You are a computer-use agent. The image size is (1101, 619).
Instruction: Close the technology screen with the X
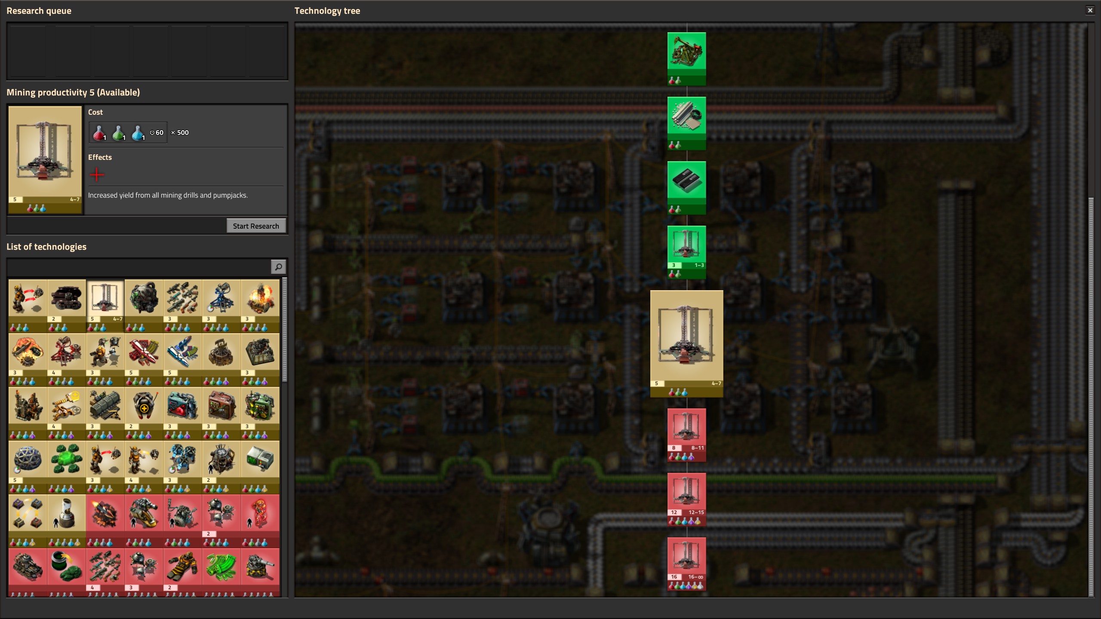pos(1090,10)
